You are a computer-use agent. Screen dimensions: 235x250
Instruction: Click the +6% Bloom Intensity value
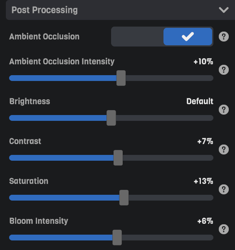click(x=205, y=221)
